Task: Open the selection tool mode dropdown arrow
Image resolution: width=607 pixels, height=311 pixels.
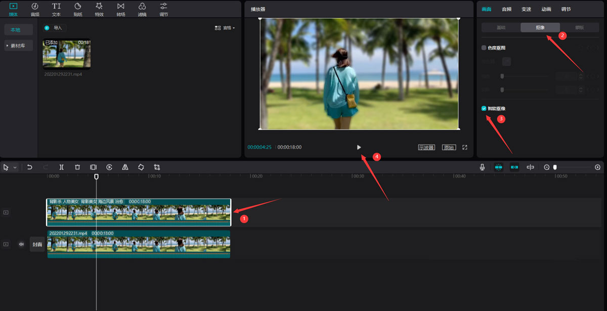Action: coord(15,167)
